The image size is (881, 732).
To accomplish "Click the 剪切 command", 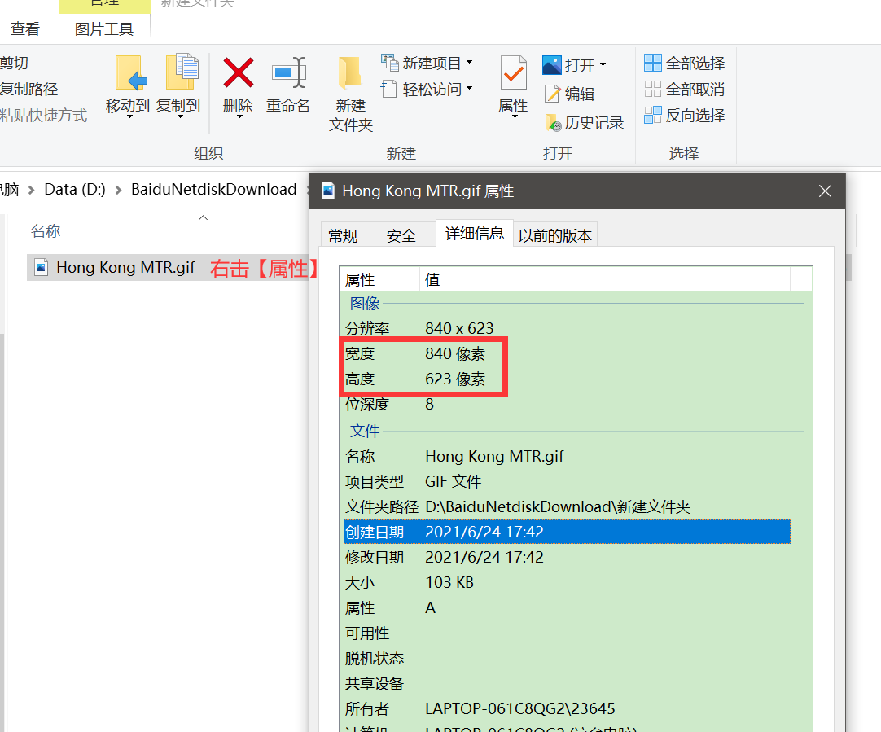I will point(14,63).
